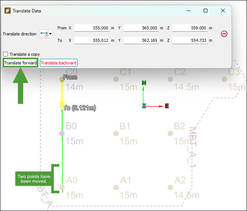Click the From Y field 565.000
Image resolution: width=247 pixels, height=211 pixels.
(141, 28)
